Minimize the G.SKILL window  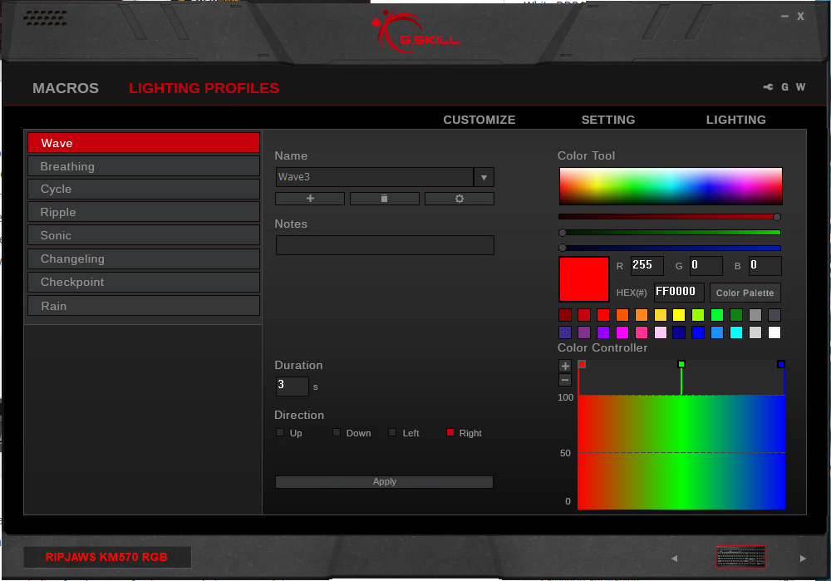(x=785, y=17)
